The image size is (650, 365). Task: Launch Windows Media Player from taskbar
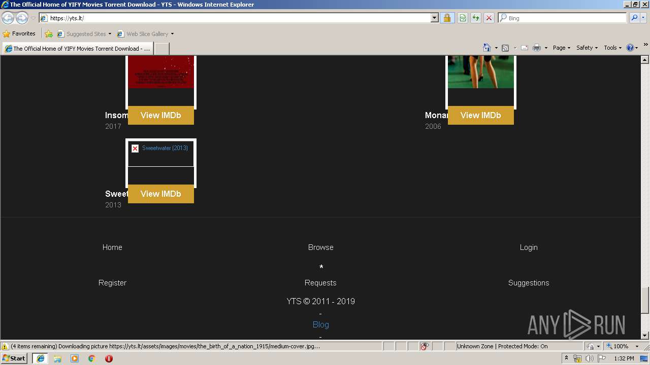coord(75,358)
